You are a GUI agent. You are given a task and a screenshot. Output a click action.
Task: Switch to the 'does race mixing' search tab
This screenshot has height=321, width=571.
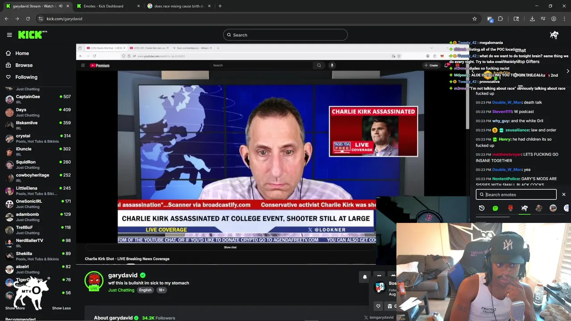pos(178,6)
